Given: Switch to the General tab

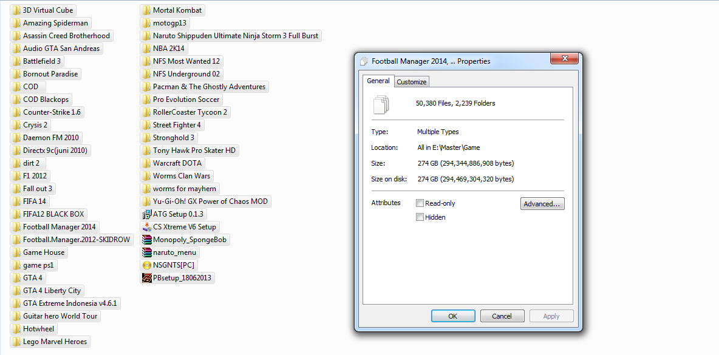Looking at the screenshot, I should 378,81.
